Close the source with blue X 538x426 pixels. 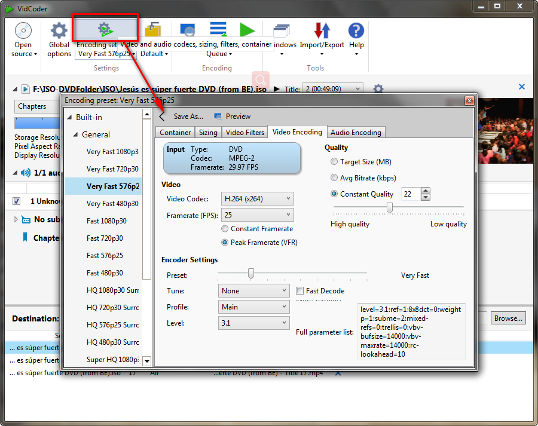click(521, 87)
